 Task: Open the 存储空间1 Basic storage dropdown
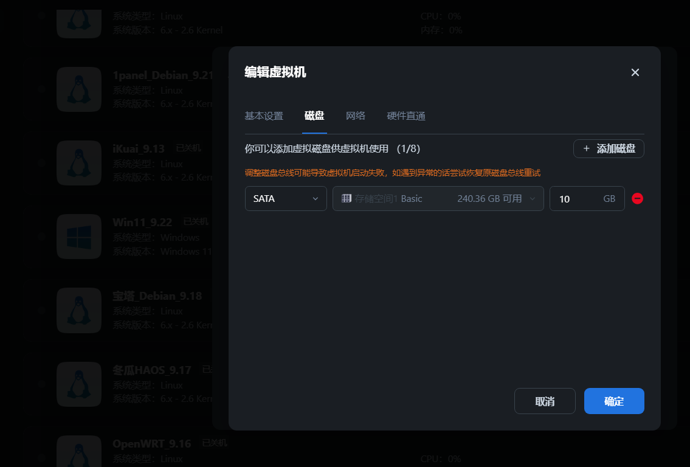coord(438,198)
